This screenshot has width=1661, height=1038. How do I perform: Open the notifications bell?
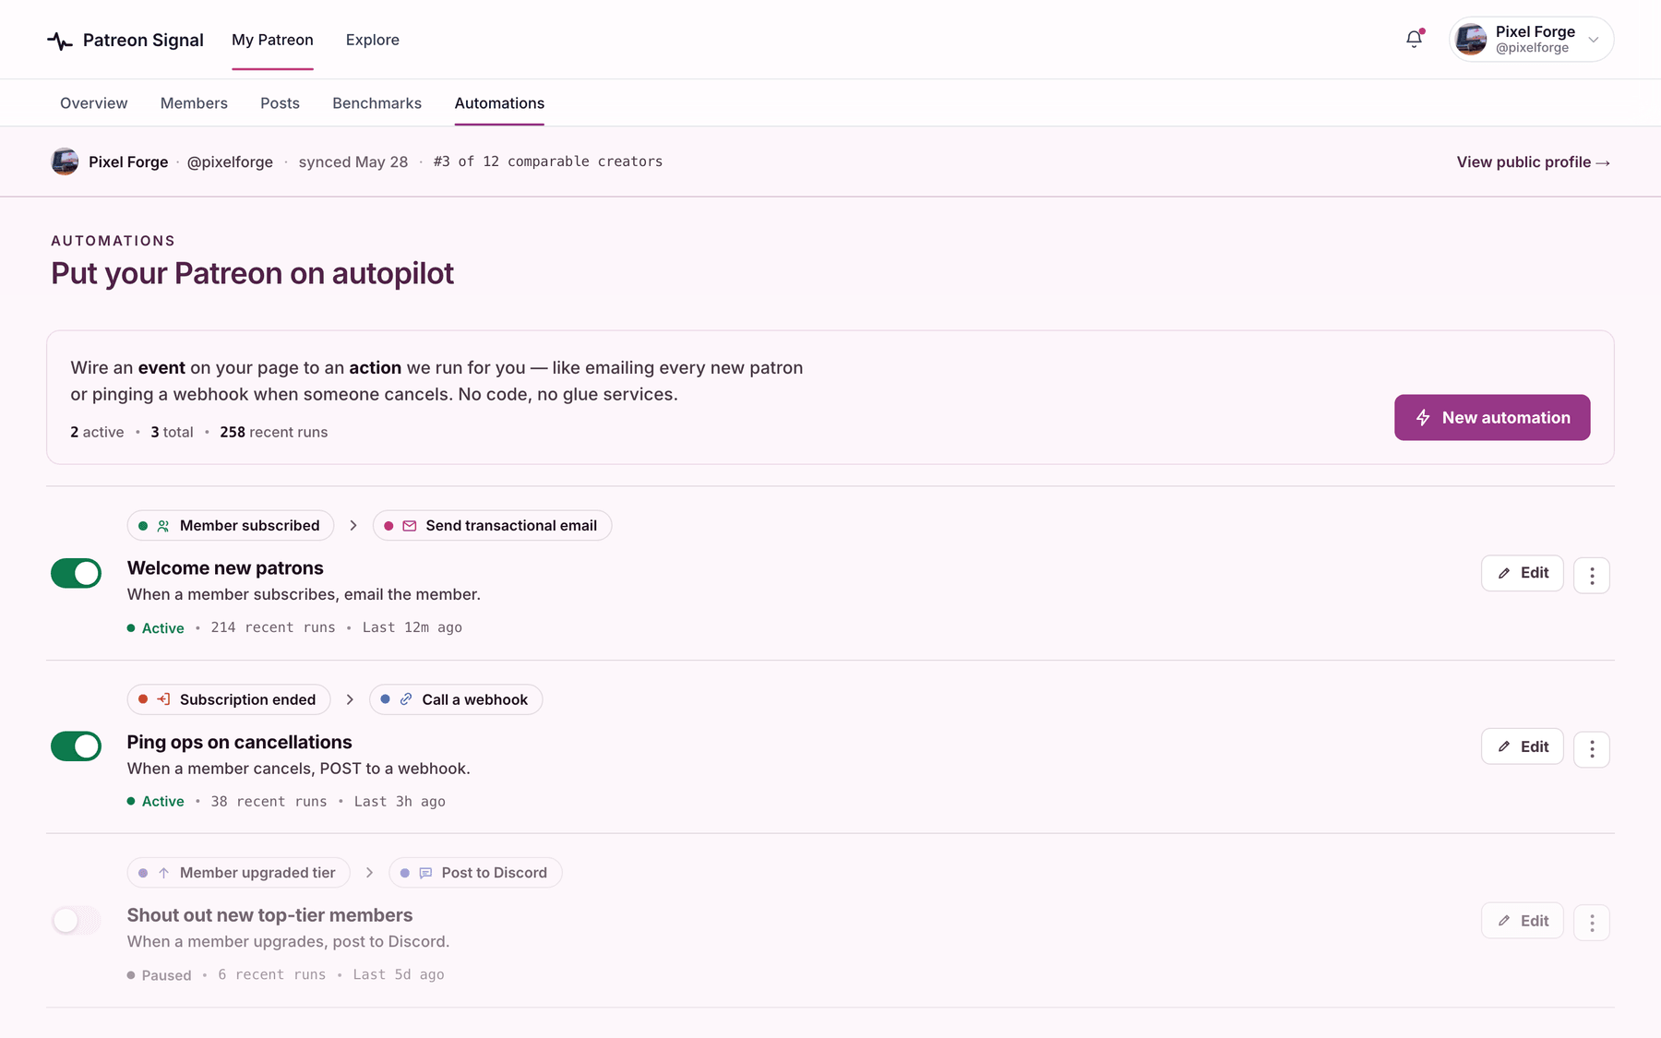pos(1414,40)
